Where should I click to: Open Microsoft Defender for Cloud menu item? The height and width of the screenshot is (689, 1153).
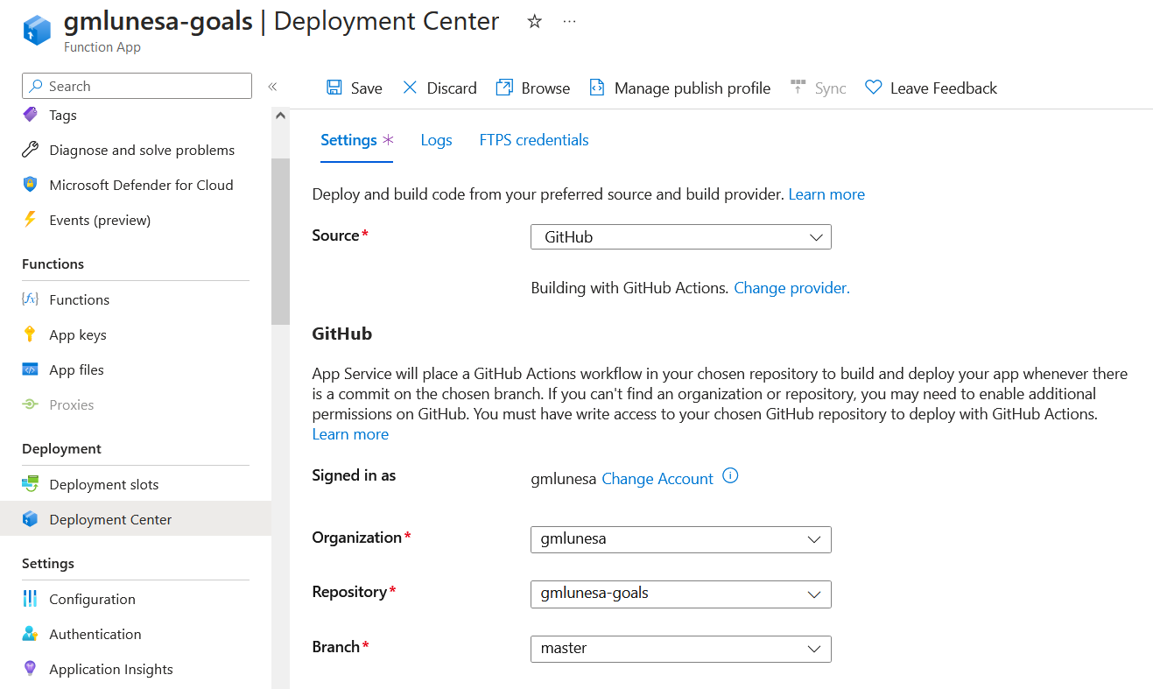click(141, 185)
